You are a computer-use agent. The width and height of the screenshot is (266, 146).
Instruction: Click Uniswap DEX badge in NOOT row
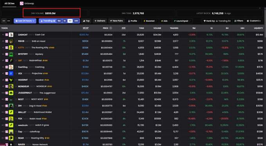(x=7, y=99)
